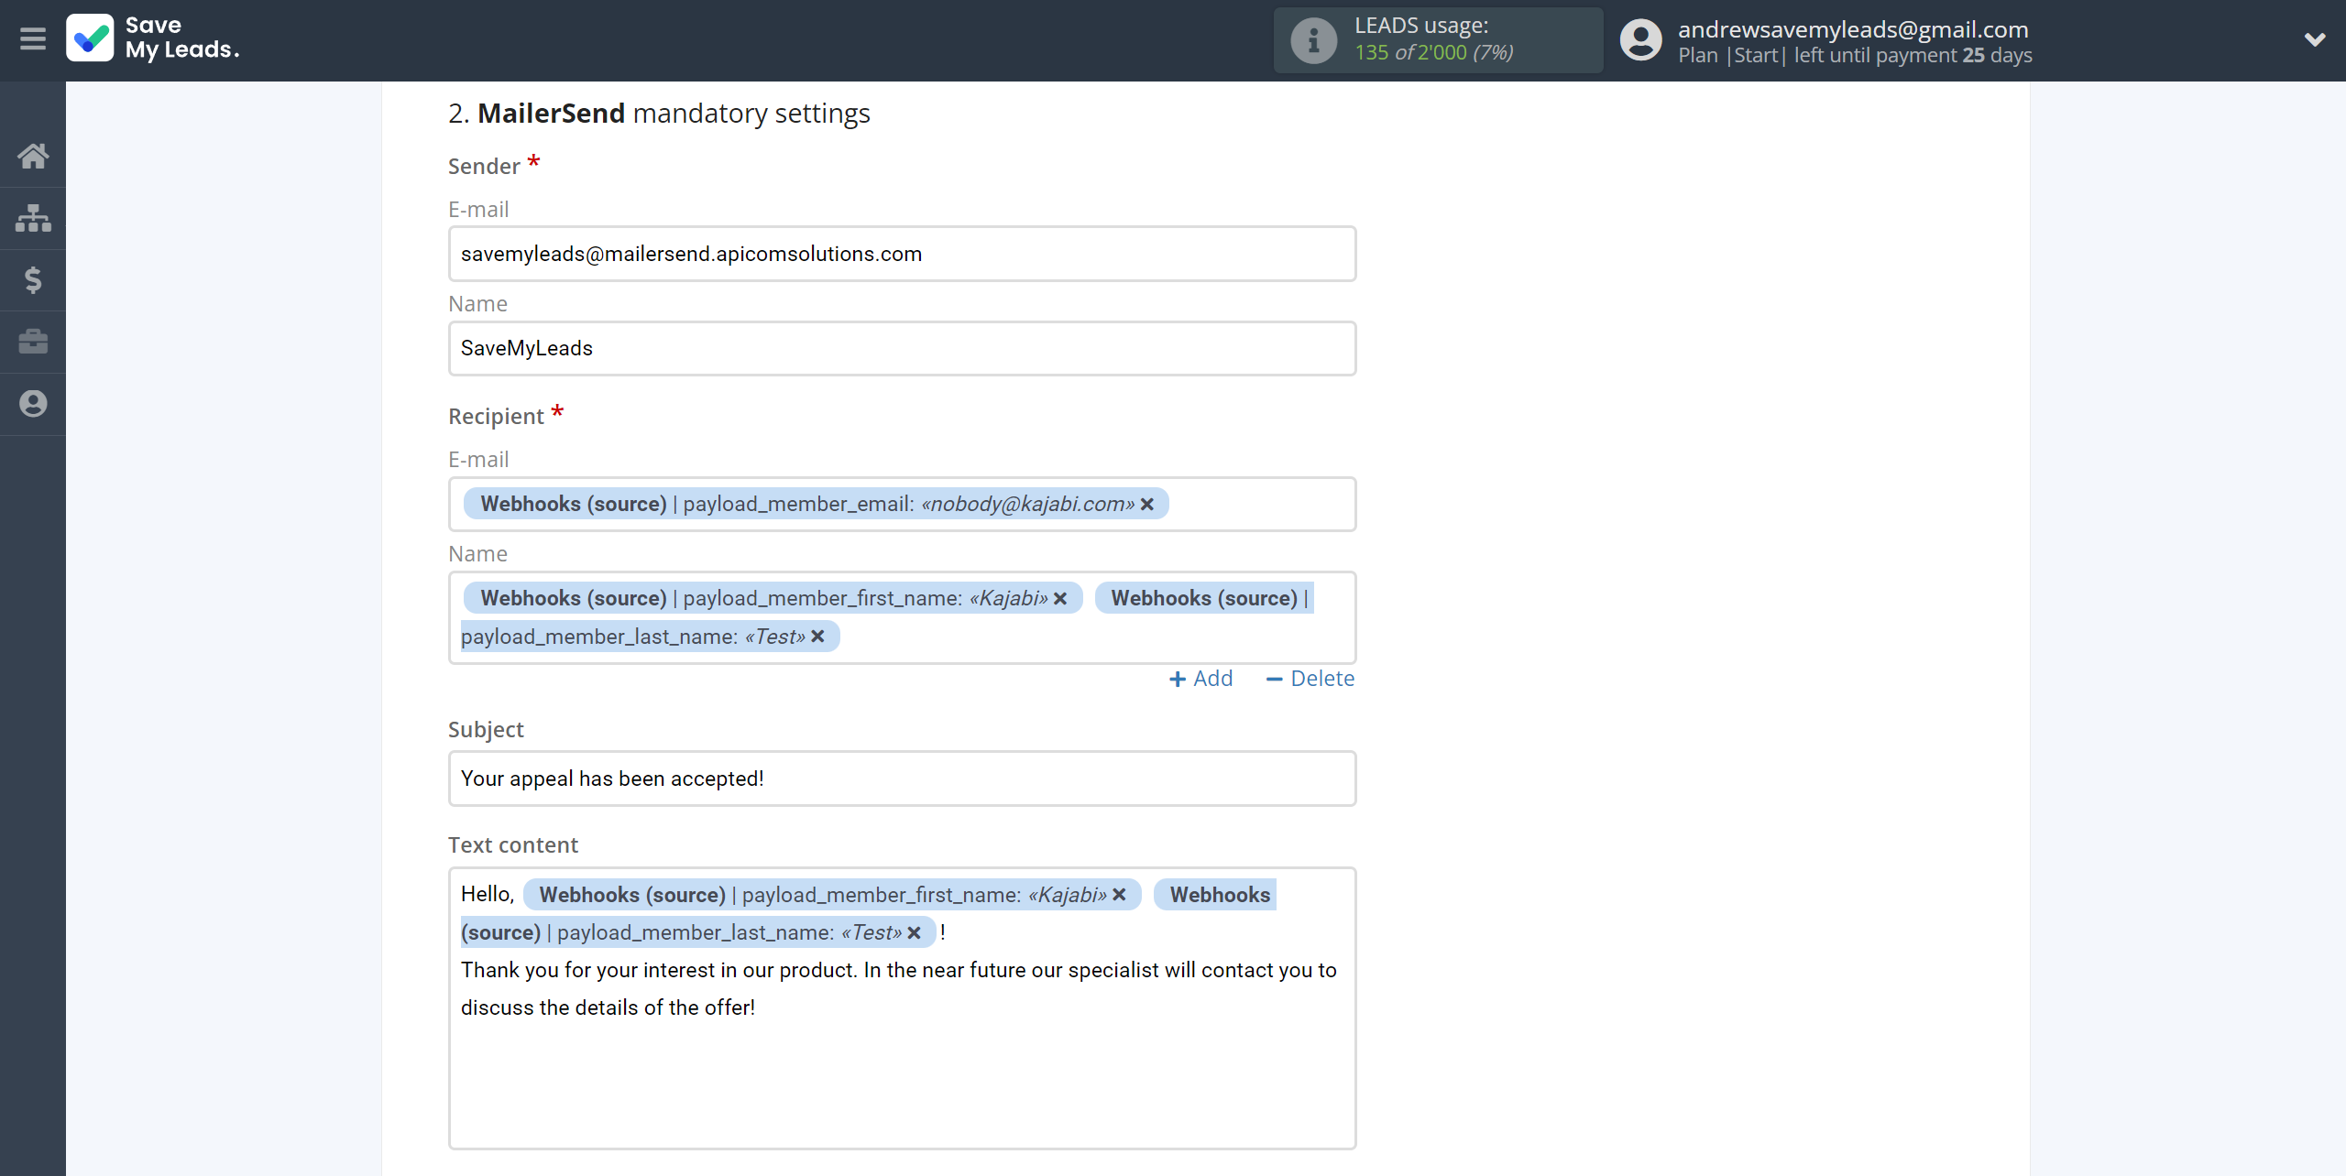Remove first_name tag from recipient name

1060,598
